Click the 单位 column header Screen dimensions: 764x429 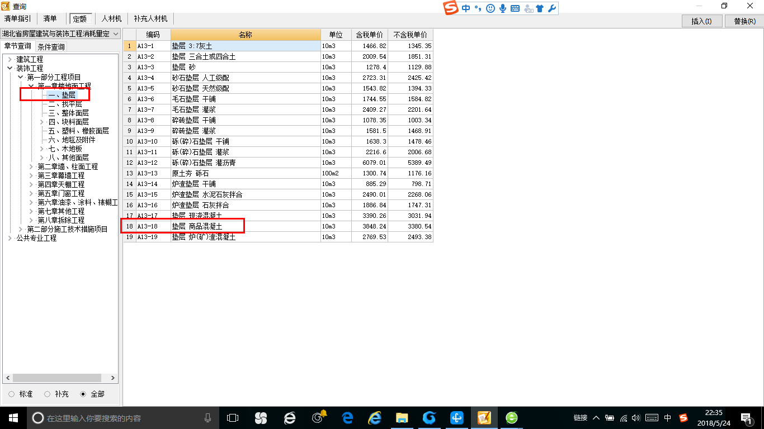click(336, 35)
